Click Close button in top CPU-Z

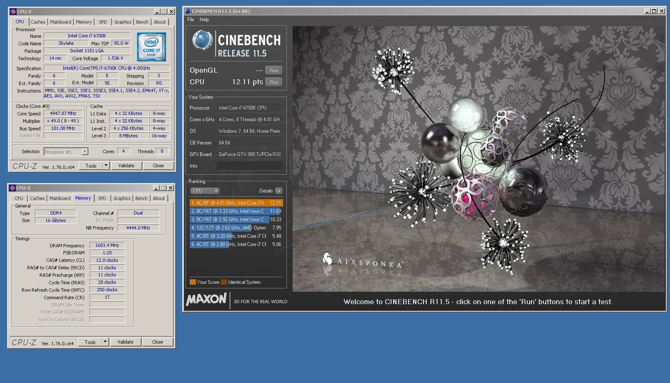(x=158, y=166)
